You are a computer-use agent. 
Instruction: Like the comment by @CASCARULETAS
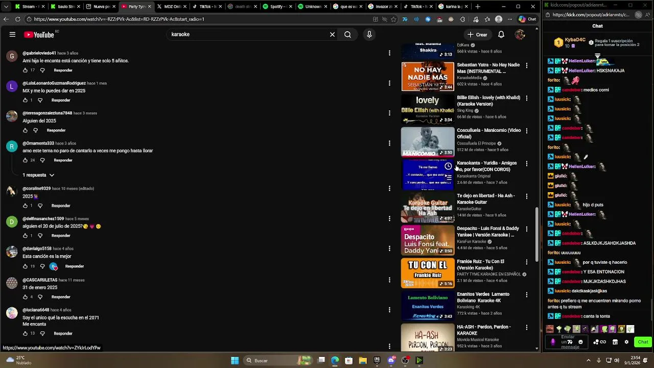click(25, 297)
